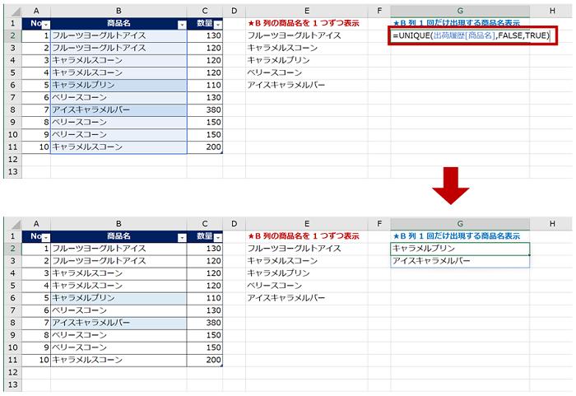Select row 11 header in lower sheet
576x396 pixels.
[12, 360]
